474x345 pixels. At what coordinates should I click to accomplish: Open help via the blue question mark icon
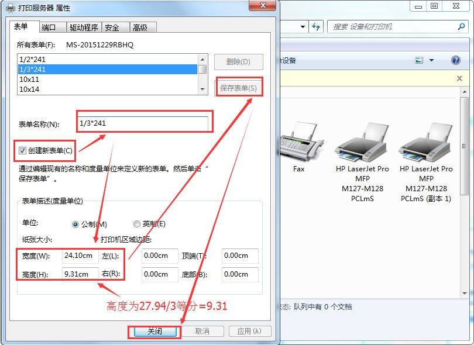455,60
